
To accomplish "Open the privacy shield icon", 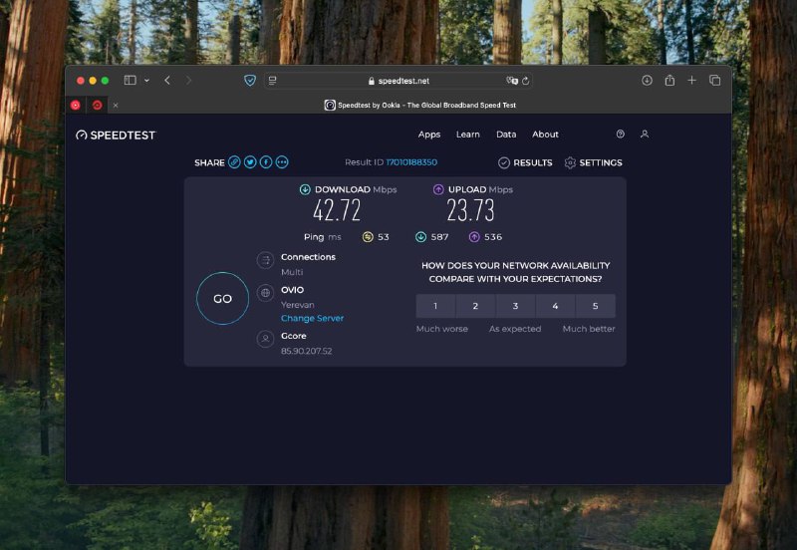I will pyautogui.click(x=250, y=81).
